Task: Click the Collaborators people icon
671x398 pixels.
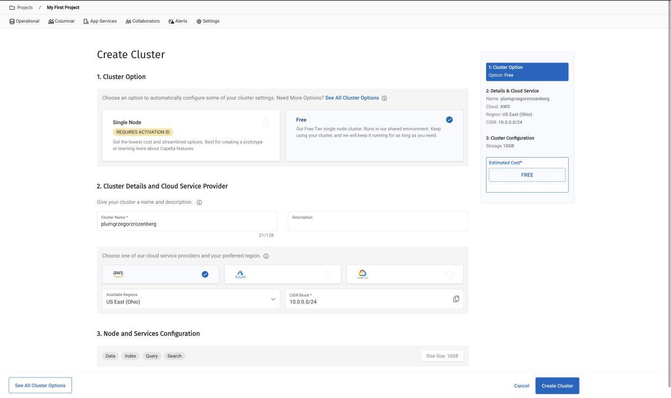Action: [x=128, y=22]
